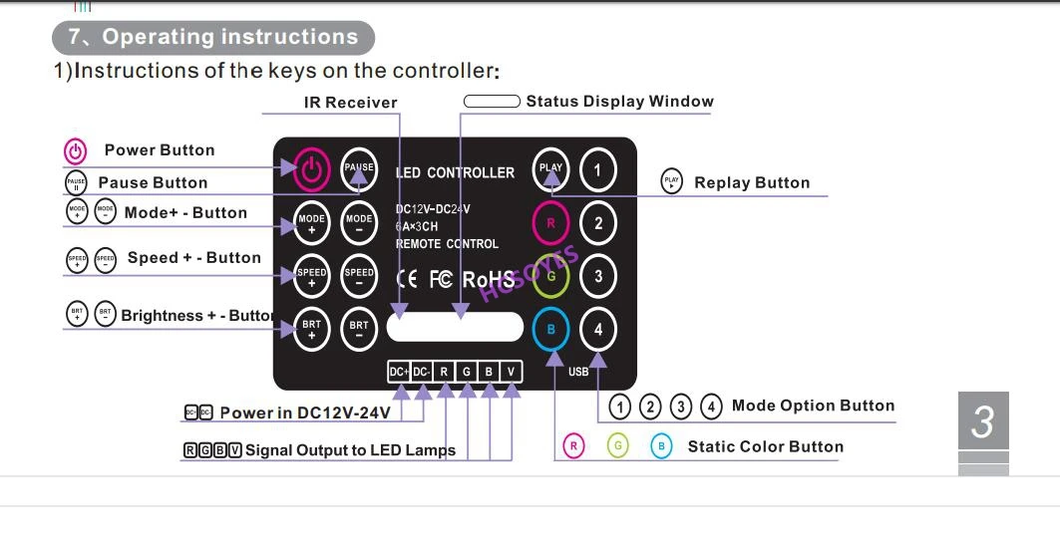Click the R terminal box on the controller
Screen dimensions: 1060x548
[x=444, y=372]
